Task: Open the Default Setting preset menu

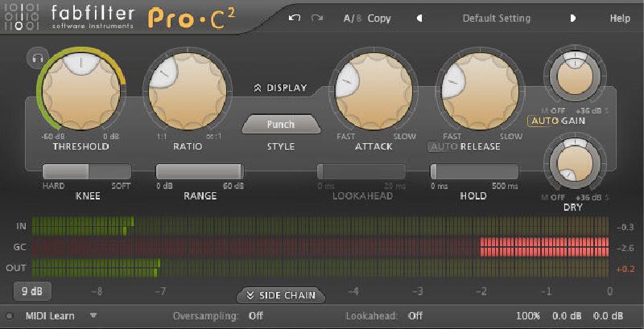Action: tap(496, 19)
